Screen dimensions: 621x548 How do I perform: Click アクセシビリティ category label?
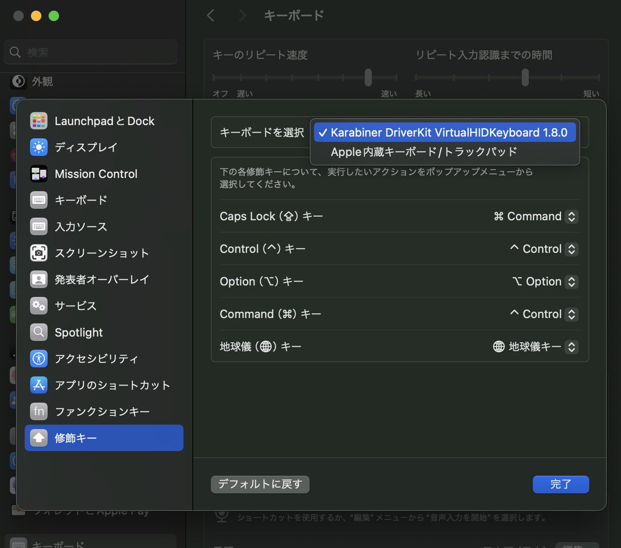coord(96,358)
